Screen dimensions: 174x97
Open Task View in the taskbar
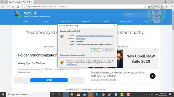[59, 95]
